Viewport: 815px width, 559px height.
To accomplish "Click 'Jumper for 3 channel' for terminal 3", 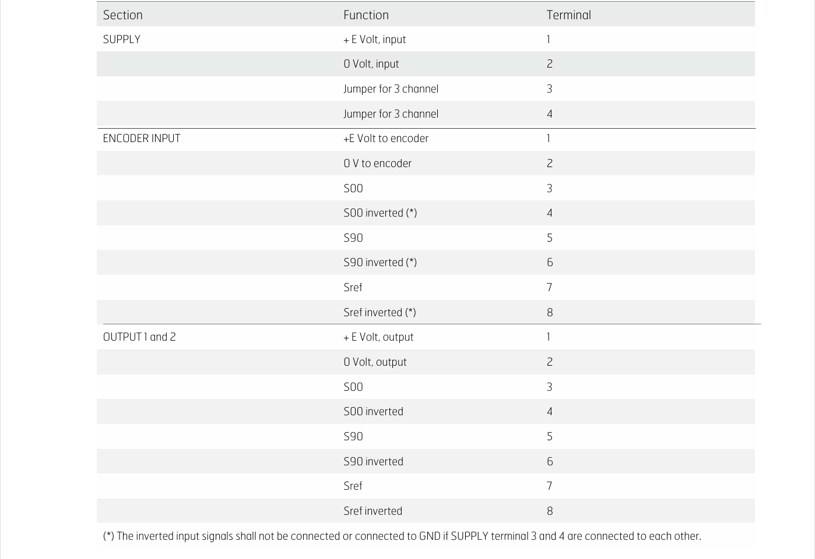I will [391, 89].
